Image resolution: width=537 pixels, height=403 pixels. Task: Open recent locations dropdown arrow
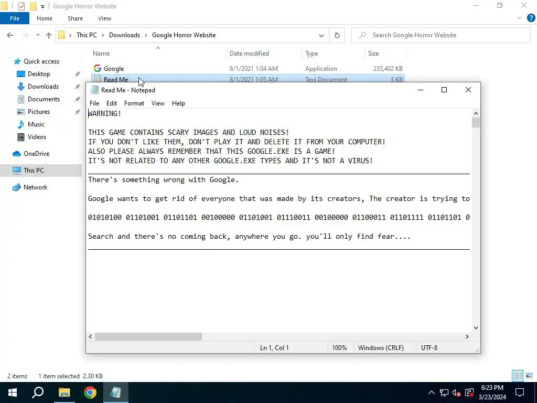(38, 35)
